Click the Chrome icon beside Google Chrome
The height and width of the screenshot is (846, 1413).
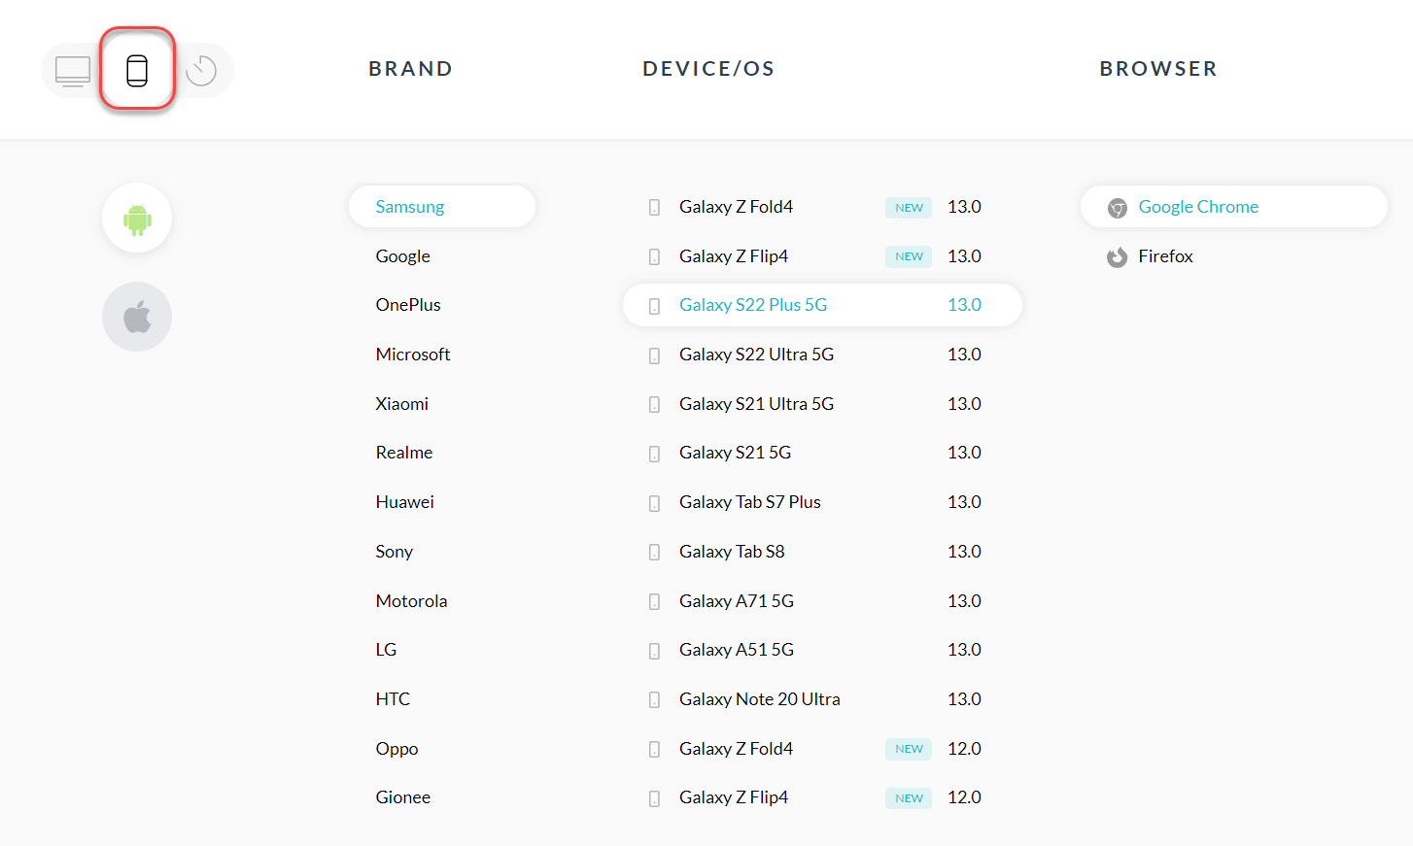(1118, 208)
